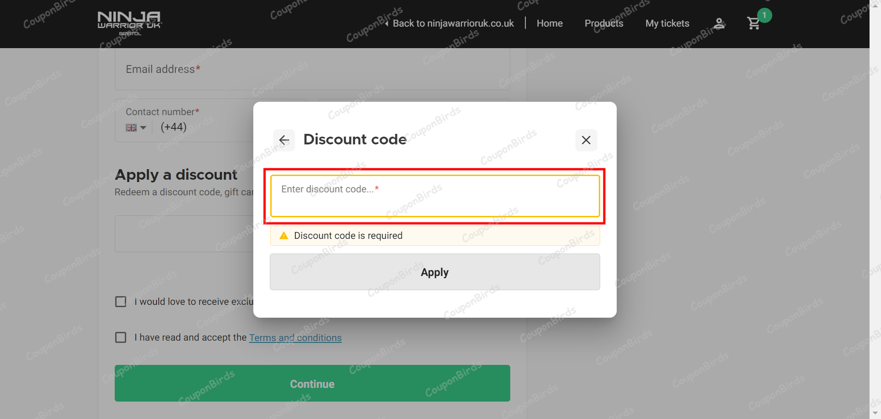Click the discount code input field

tap(435, 196)
